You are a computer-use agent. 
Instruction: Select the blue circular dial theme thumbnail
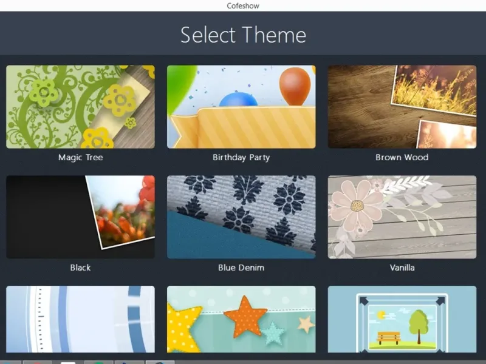[80, 319]
